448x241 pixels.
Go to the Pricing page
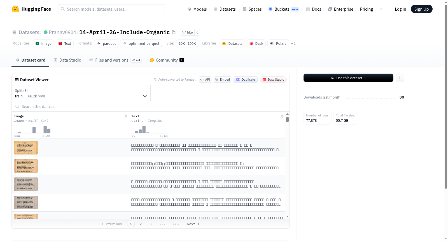tap(367, 9)
